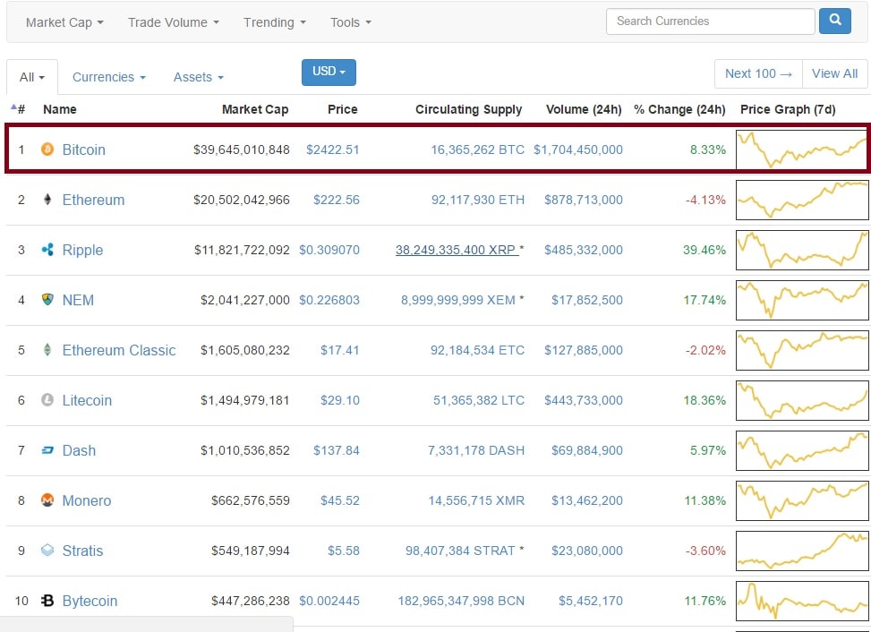This screenshot has height=632, width=871.
Task: Click the Monero logo icon
Action: [x=47, y=500]
